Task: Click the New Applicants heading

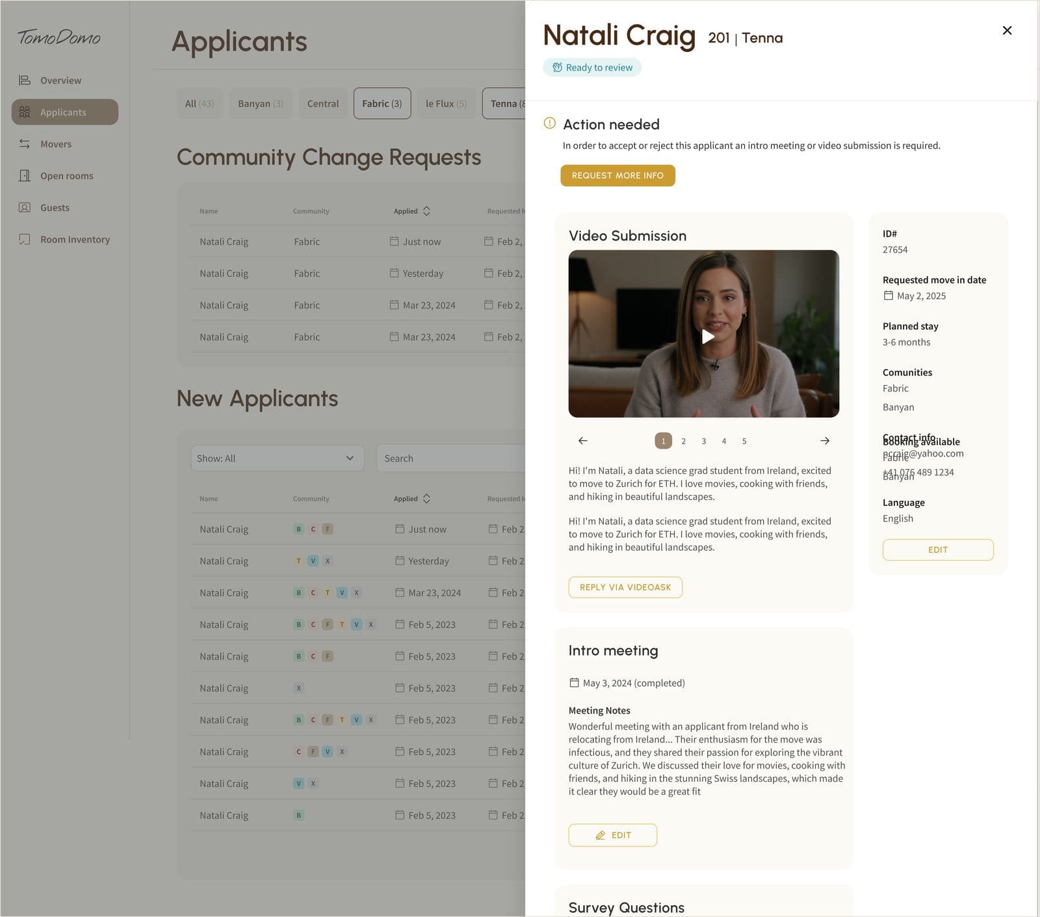Action: click(257, 398)
